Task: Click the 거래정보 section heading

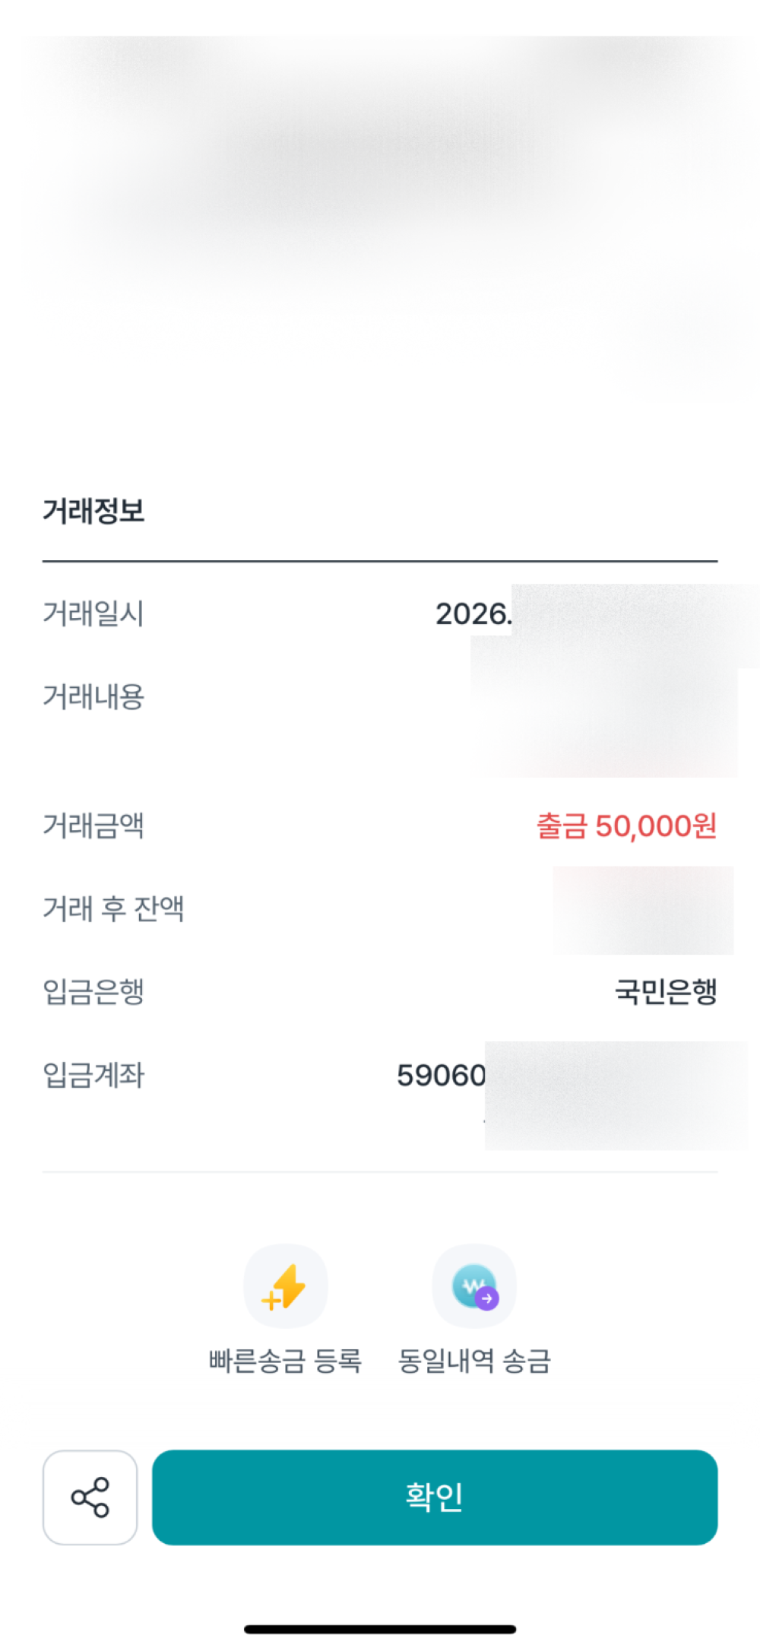Action: 93,511
